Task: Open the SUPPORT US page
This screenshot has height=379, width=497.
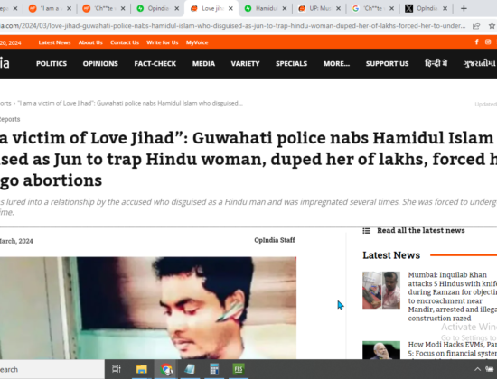Action: coord(387,64)
